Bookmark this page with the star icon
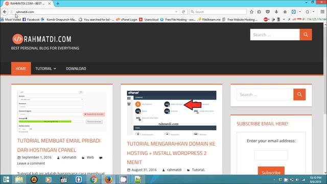327x184 pixels. [251, 12]
